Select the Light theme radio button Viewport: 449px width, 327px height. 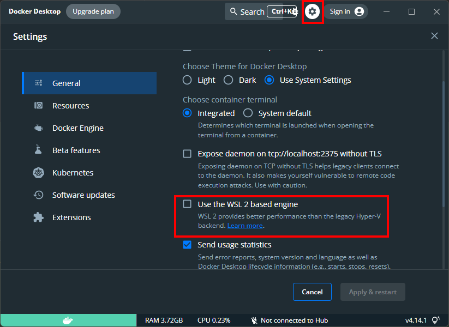(187, 80)
